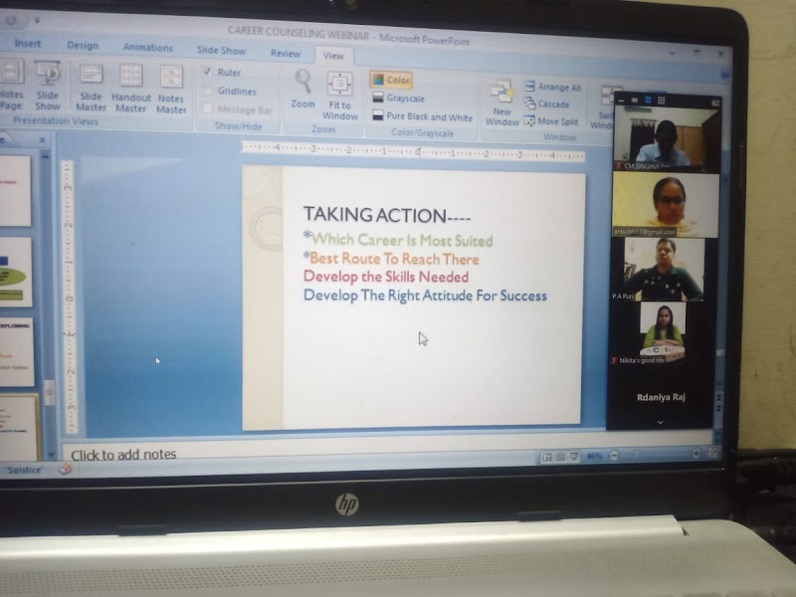Click the notes field 'Click to add notes'
The width and height of the screenshot is (796, 597).
point(124,455)
